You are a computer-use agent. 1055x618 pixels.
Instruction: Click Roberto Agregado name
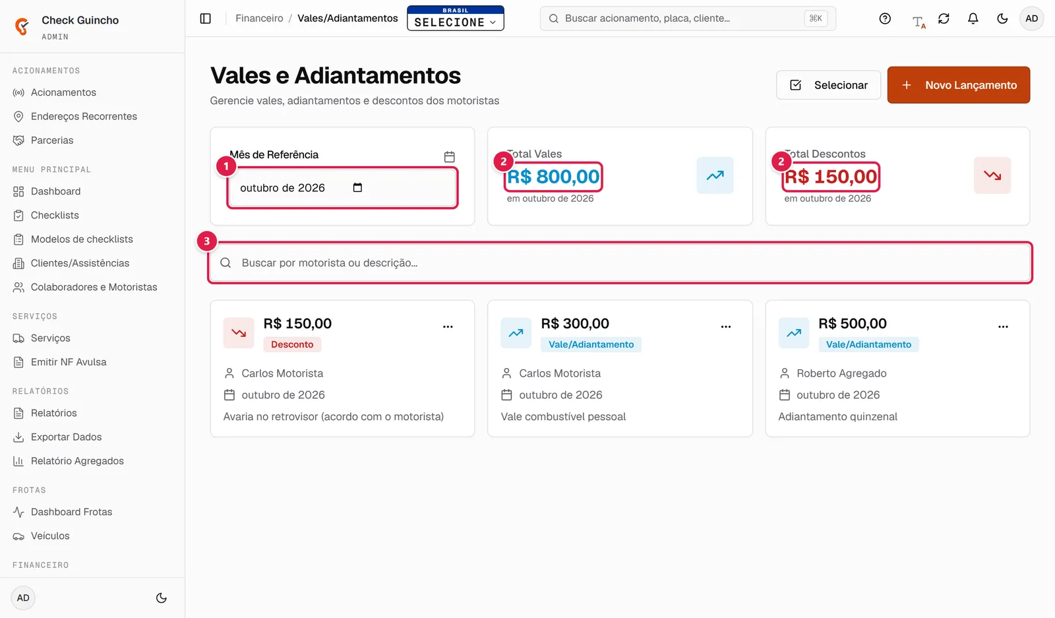pyautogui.click(x=841, y=373)
